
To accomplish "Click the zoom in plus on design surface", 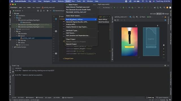I will tap(164, 49).
